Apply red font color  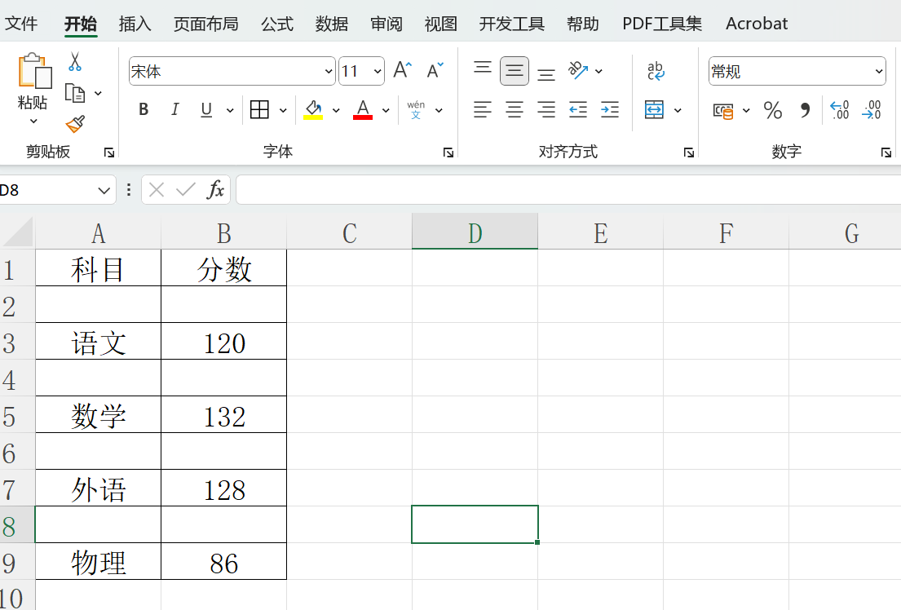(x=363, y=110)
